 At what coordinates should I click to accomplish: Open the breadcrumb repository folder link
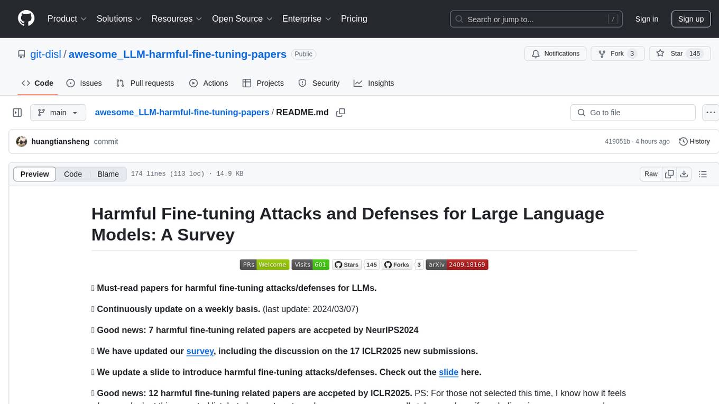click(182, 112)
